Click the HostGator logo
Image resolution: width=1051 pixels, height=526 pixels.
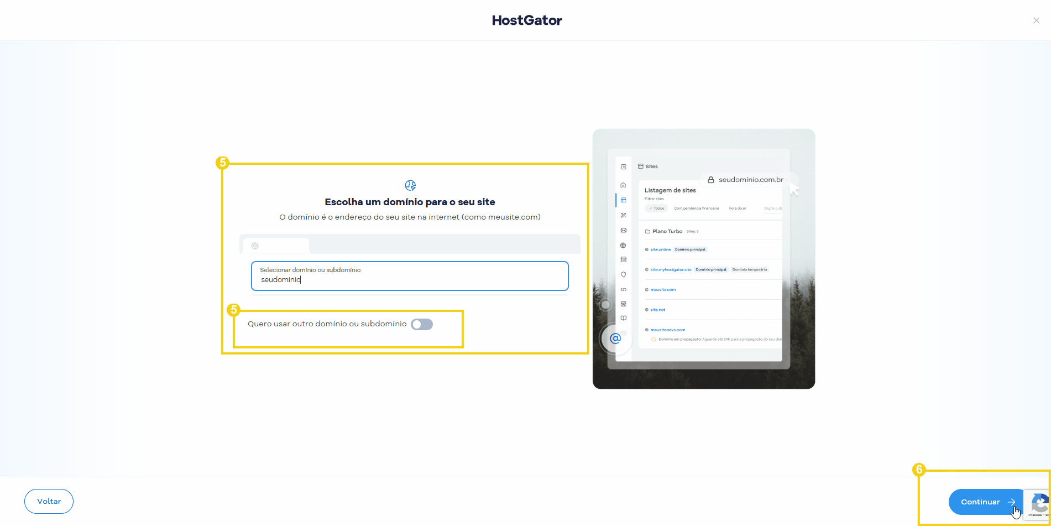point(527,20)
